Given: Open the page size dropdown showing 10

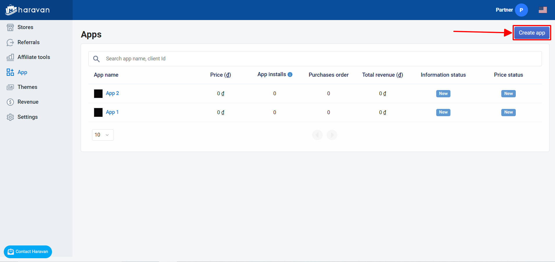Looking at the screenshot, I should coord(103,135).
